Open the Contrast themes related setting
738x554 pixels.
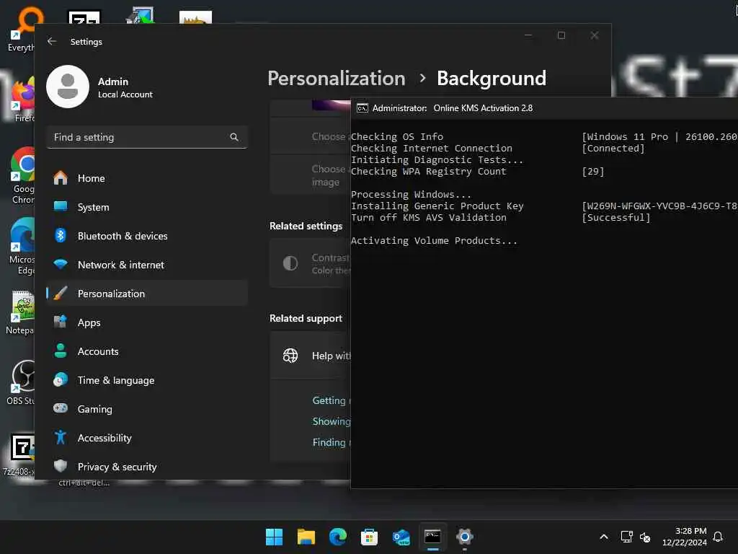[311, 263]
